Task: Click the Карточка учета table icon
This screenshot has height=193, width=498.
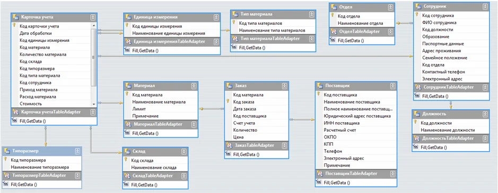Action: point(15,17)
